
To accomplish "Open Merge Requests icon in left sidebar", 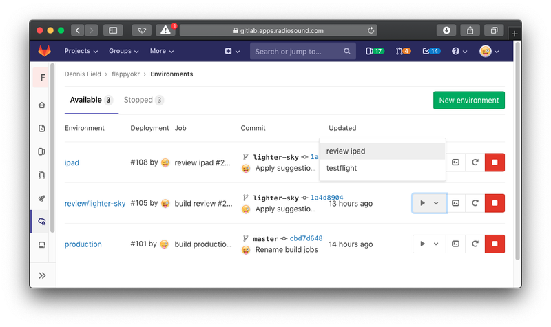I will (42, 175).
